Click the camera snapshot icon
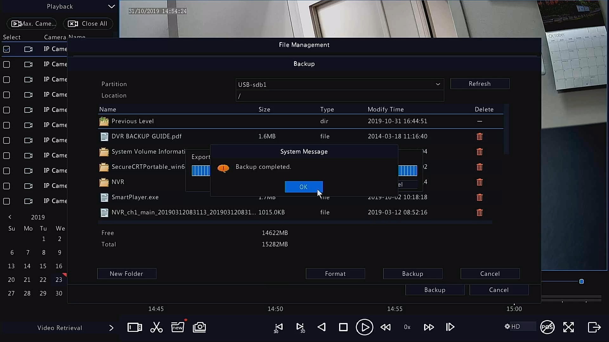The image size is (609, 342). (x=199, y=327)
